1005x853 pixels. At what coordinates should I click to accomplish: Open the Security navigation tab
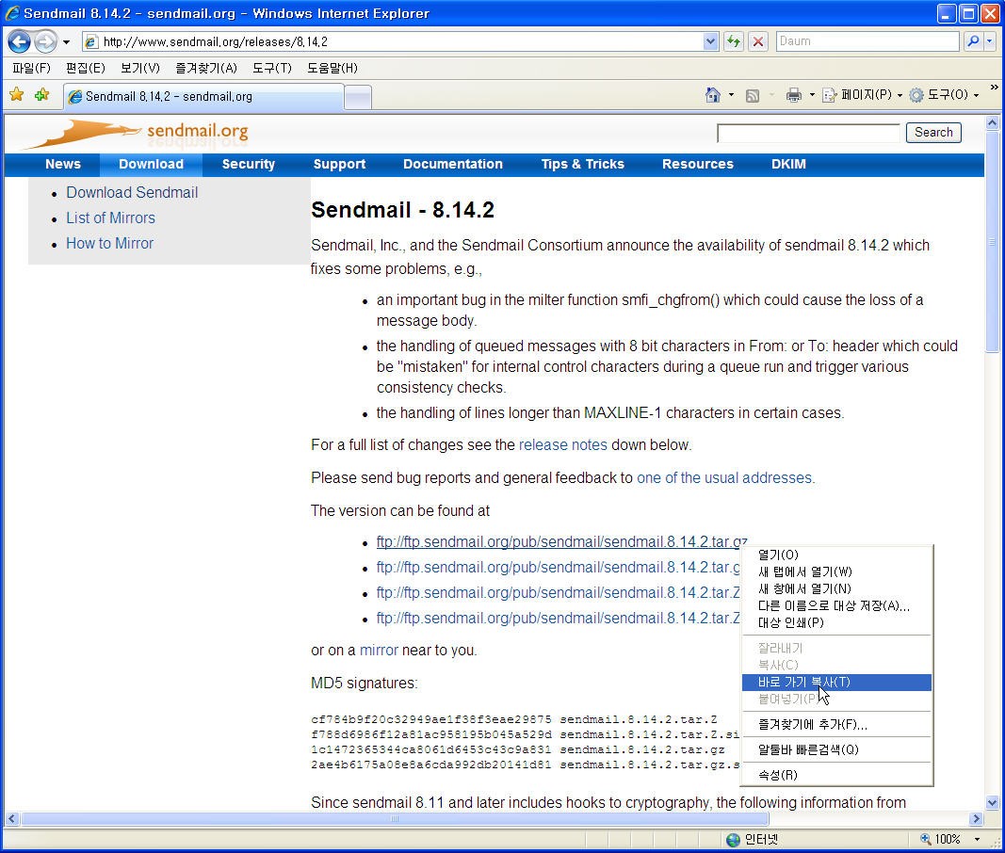[x=248, y=164]
